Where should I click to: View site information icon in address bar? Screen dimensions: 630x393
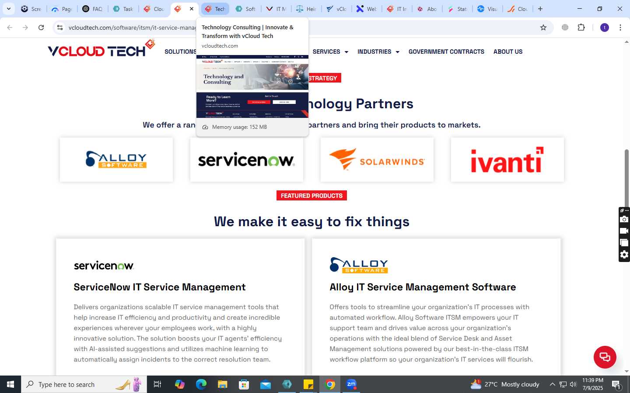point(60,28)
